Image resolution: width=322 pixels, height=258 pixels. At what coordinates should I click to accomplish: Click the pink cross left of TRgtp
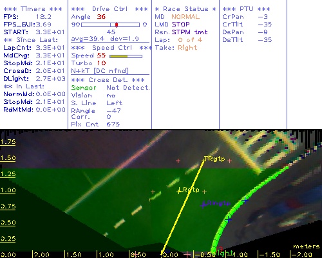(178, 161)
